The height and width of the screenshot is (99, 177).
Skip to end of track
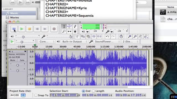[45, 29]
